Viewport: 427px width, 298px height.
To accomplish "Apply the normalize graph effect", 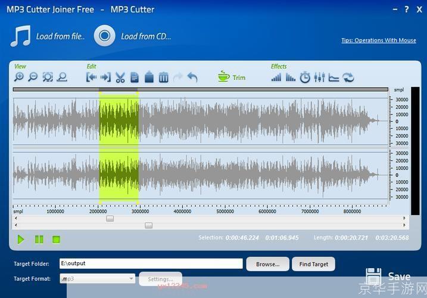I will (334, 77).
